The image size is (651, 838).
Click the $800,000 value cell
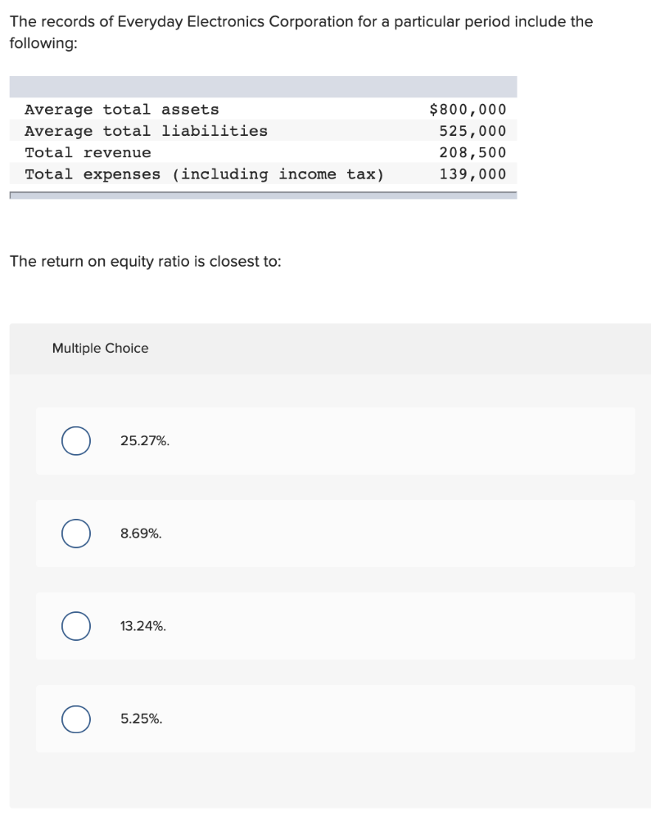point(468,110)
